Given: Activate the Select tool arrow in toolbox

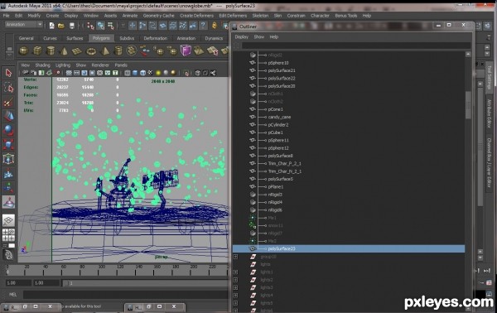Looking at the screenshot, I should (x=8, y=73).
